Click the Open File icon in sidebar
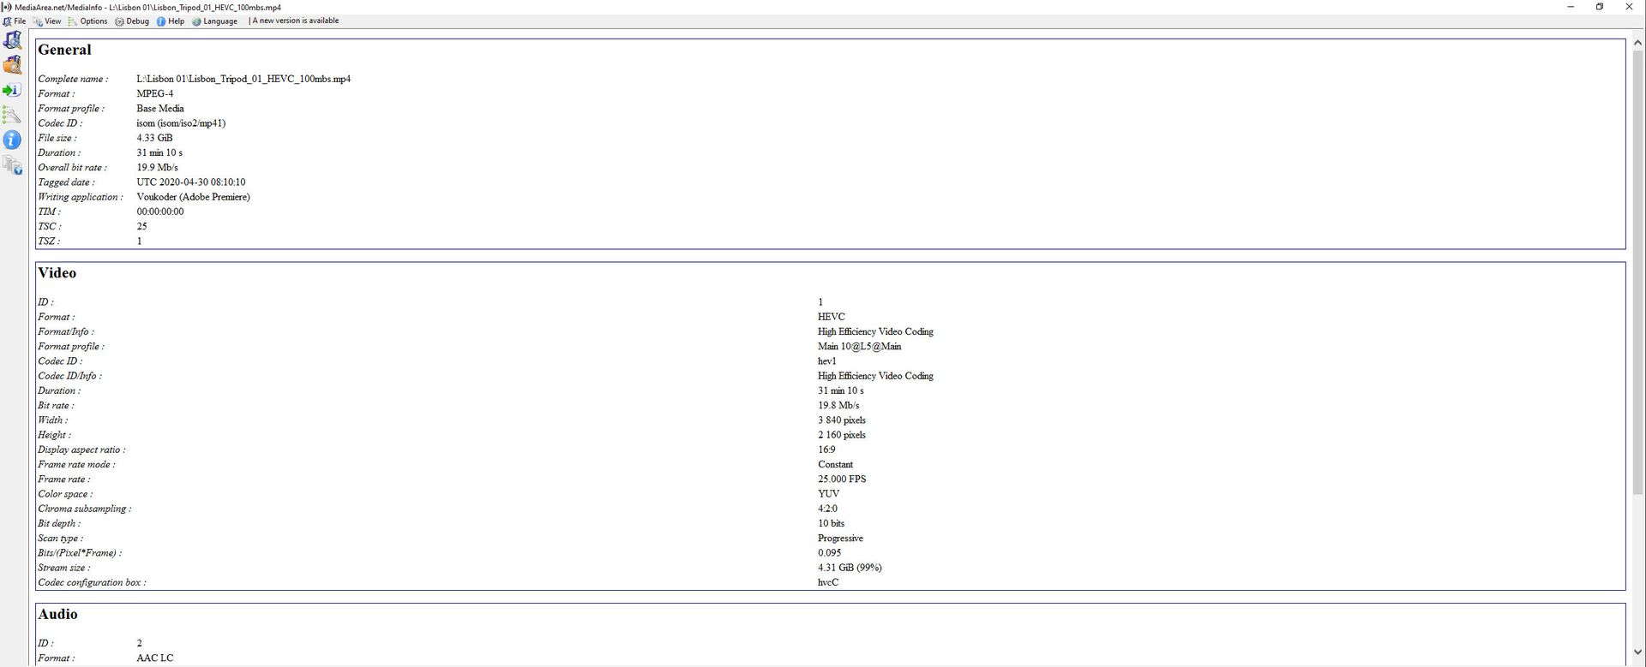Viewport: 1646px width, 667px height. (x=12, y=40)
